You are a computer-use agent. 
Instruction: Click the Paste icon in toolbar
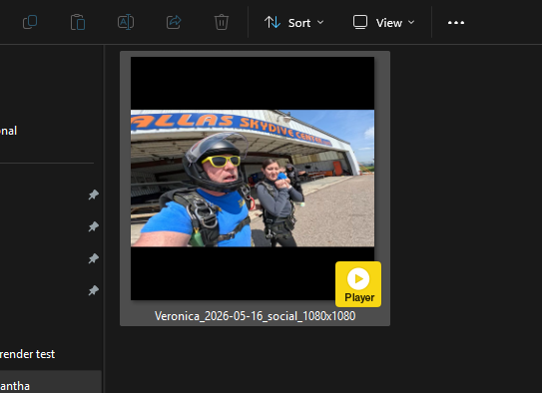coord(78,23)
